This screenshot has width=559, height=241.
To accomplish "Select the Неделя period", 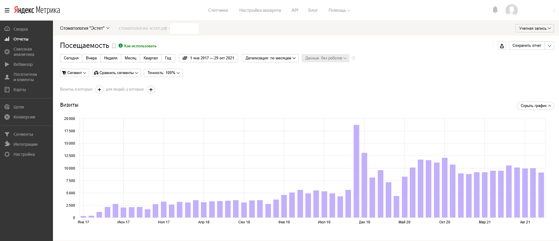I will (111, 58).
